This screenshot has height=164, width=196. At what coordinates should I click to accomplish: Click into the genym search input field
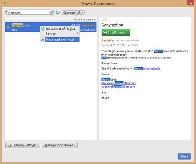30,13
